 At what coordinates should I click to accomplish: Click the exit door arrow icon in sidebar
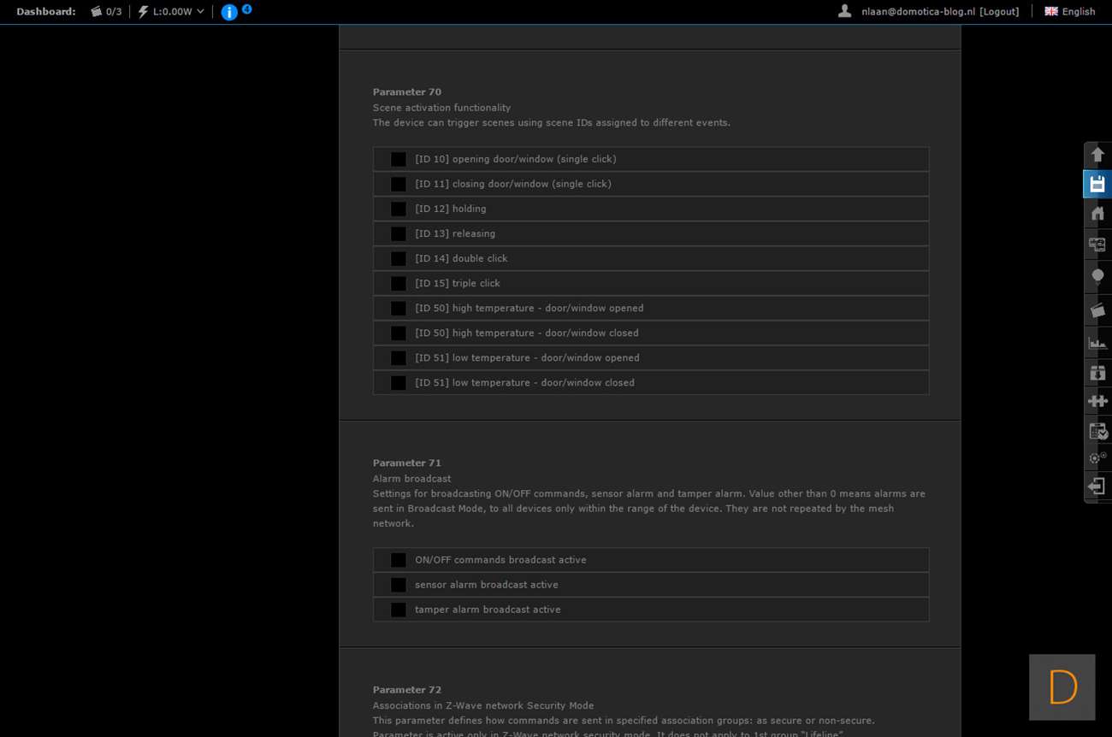pyautogui.click(x=1097, y=486)
